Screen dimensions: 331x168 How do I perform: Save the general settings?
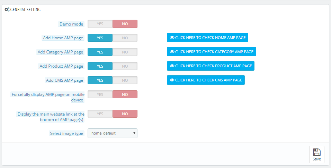pos(317,155)
